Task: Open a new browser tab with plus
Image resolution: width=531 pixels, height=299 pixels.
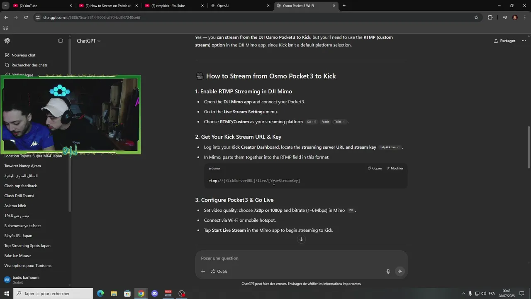Action: pos(344,6)
